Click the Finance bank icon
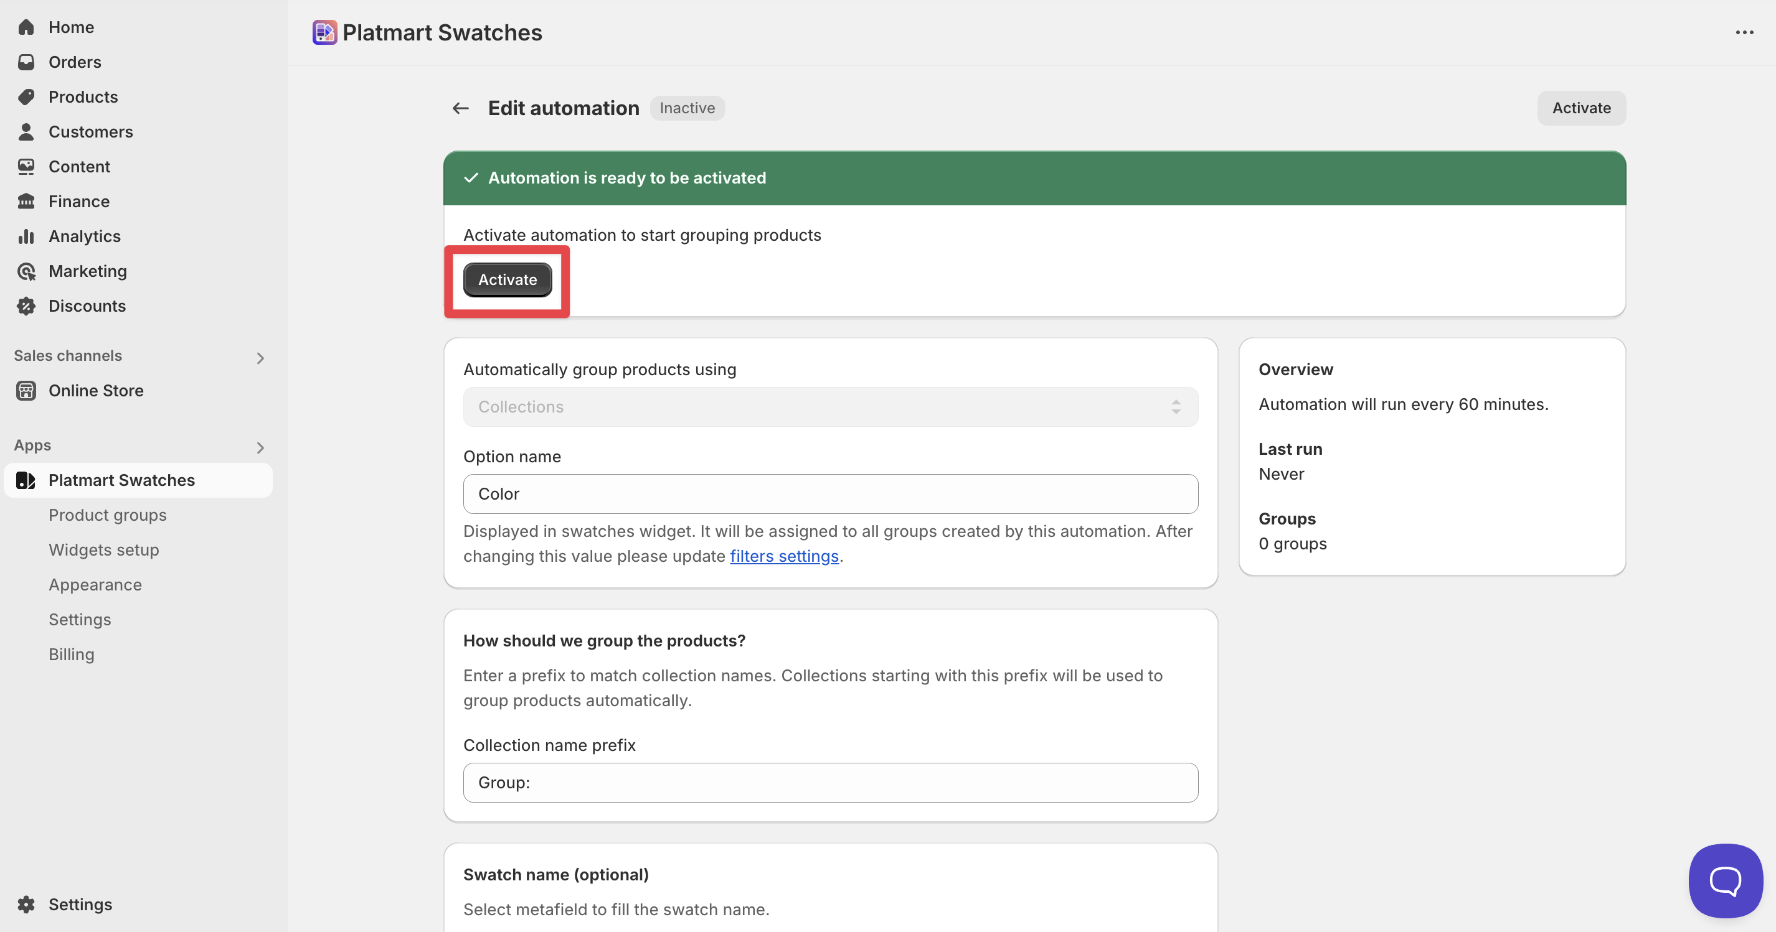The image size is (1776, 932). tap(26, 201)
